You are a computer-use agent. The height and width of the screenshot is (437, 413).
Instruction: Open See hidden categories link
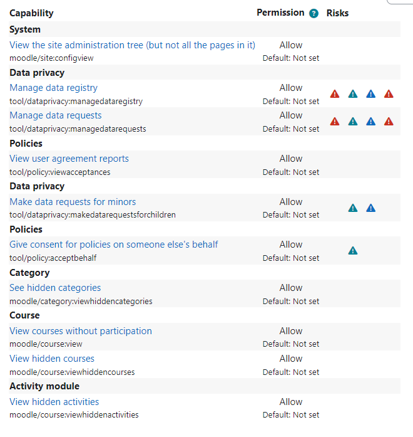(55, 288)
